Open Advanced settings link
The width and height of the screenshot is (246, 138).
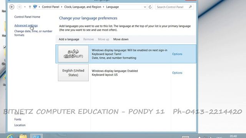point(26,25)
